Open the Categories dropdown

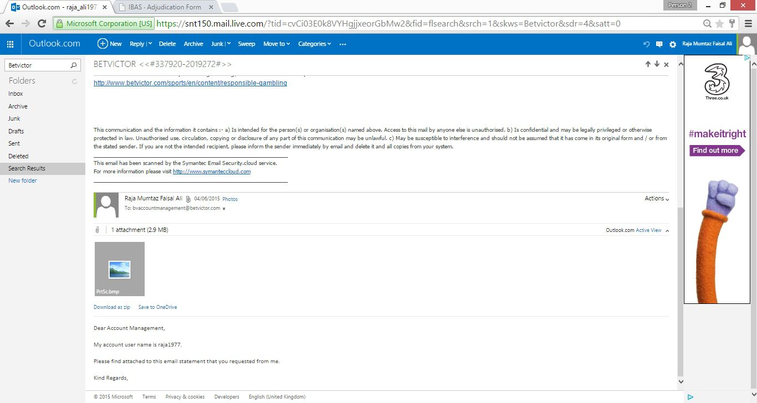click(315, 44)
